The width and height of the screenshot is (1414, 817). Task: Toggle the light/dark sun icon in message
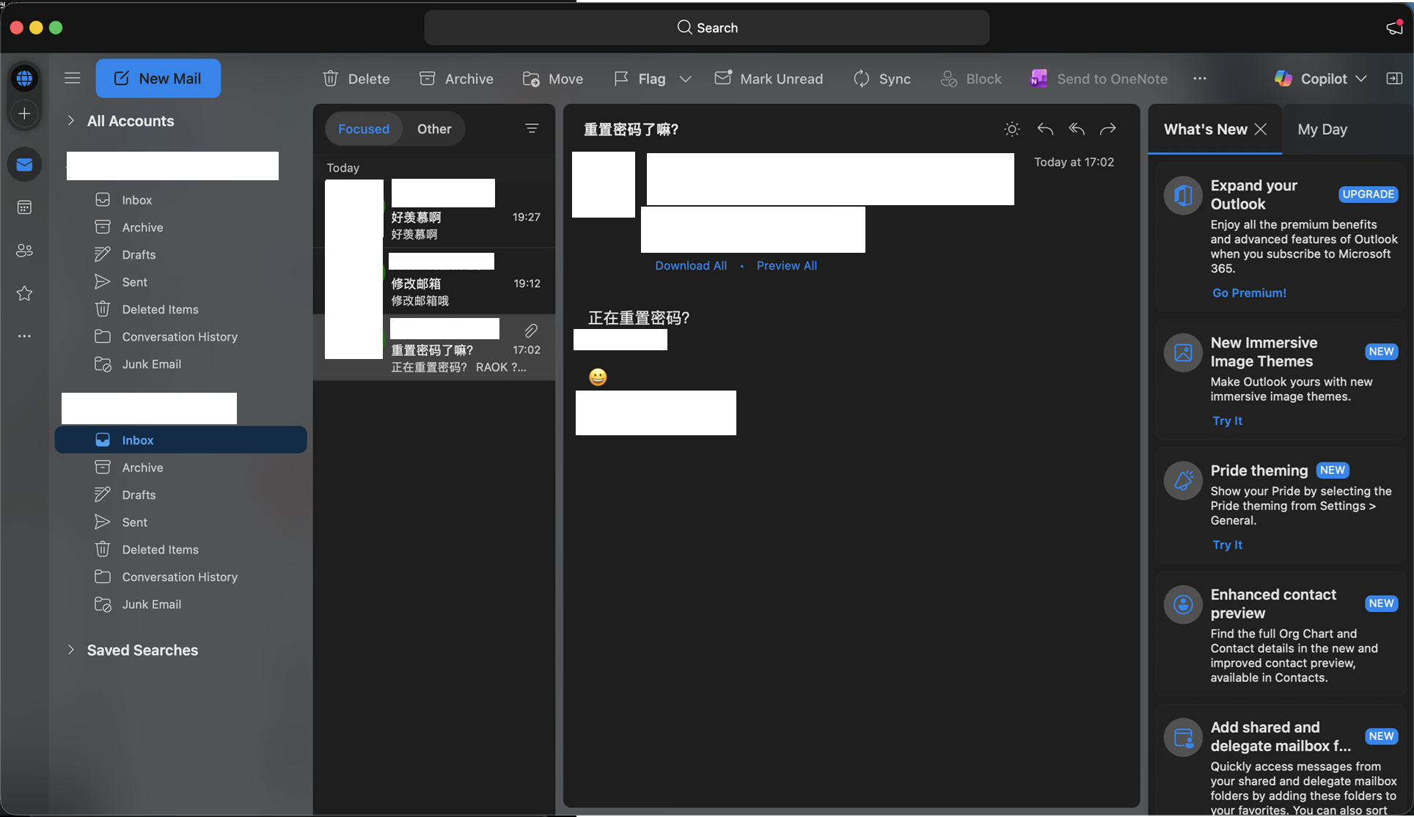[x=1012, y=129]
